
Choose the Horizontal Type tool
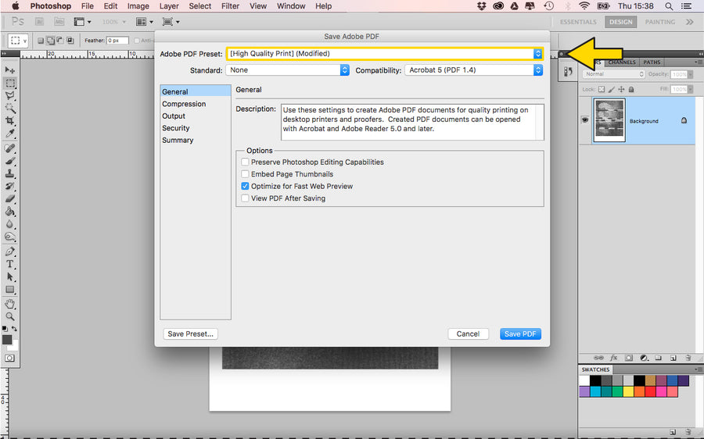coord(10,264)
